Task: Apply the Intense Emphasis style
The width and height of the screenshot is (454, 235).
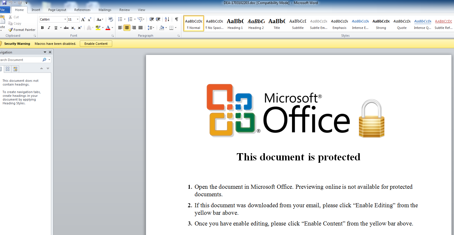Action: coord(360,23)
